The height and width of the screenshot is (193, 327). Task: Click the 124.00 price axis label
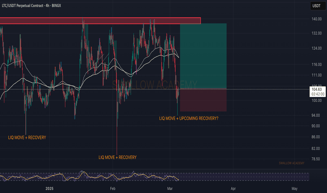(x=316, y=48)
